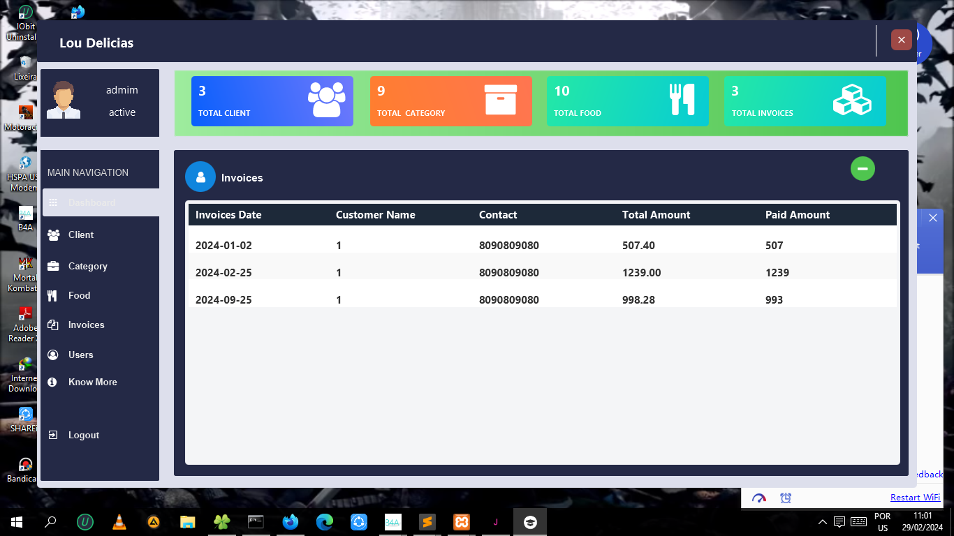
Task: Click the Contact column header
Action: click(498, 215)
